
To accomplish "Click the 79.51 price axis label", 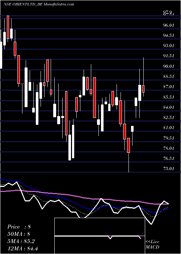I will coord(169,138).
